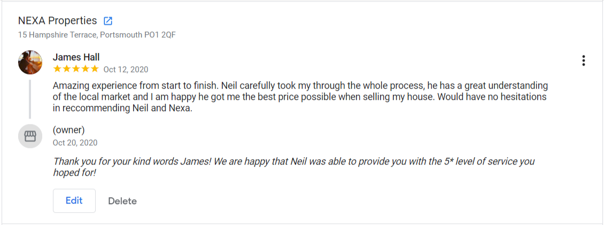The width and height of the screenshot is (604, 225).
Task: Click the review date Oct 12, 2020
Action: tap(126, 69)
